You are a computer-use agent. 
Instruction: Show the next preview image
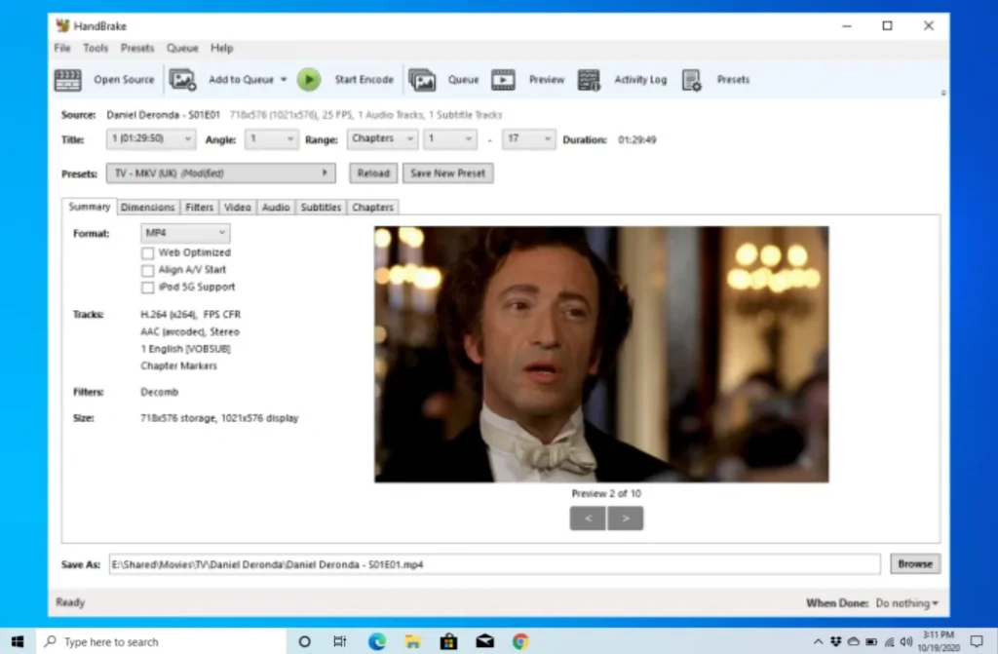pyautogui.click(x=625, y=518)
